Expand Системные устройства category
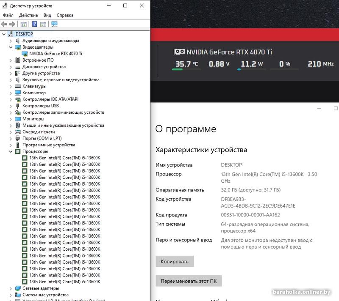 tap(11, 295)
